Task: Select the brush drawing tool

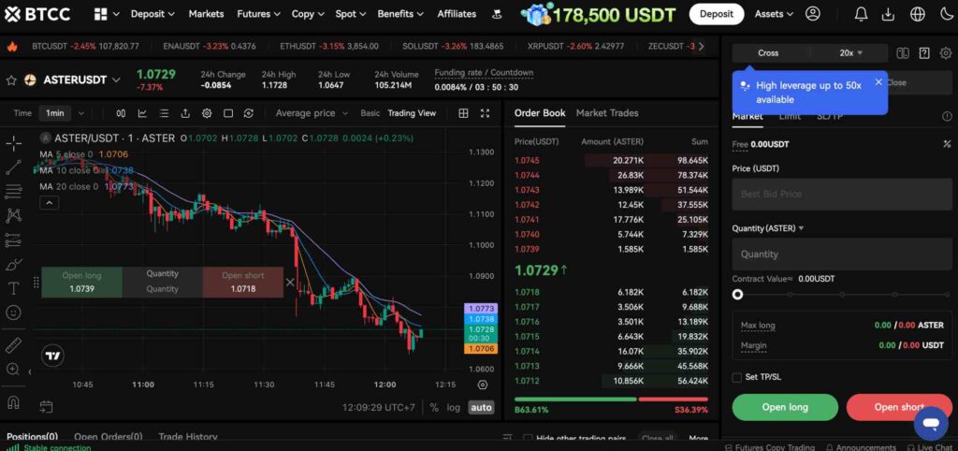Action: click(x=13, y=264)
